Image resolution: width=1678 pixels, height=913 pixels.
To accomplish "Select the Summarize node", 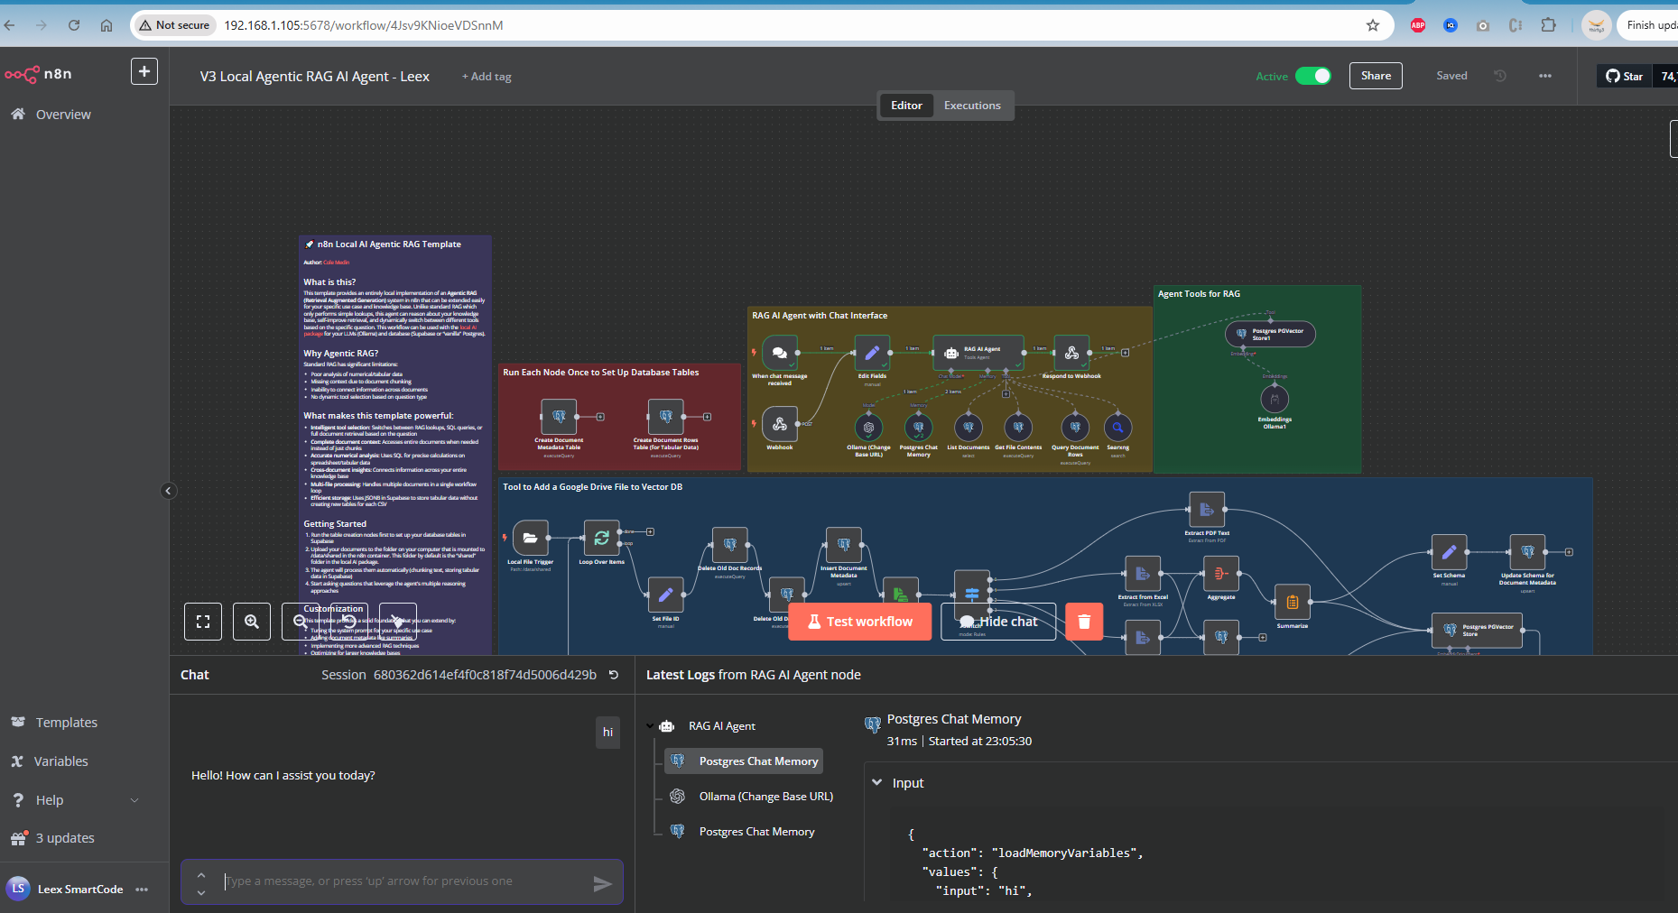I will tap(1292, 602).
